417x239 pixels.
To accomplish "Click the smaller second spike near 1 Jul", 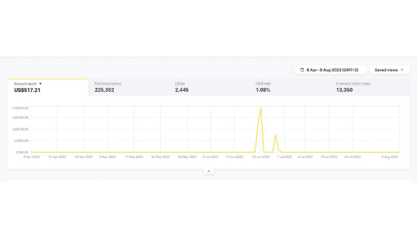I will click(x=276, y=136).
